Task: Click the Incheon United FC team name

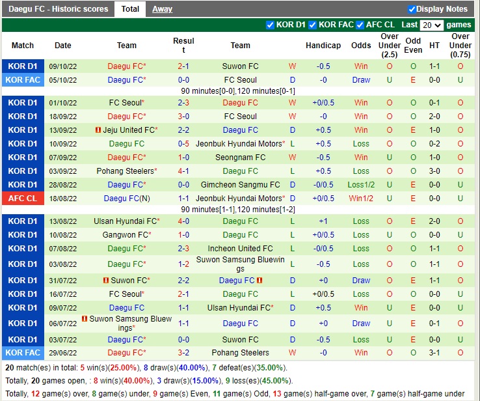Action: click(x=240, y=249)
